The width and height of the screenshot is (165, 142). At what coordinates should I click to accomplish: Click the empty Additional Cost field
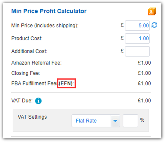click(x=137, y=51)
